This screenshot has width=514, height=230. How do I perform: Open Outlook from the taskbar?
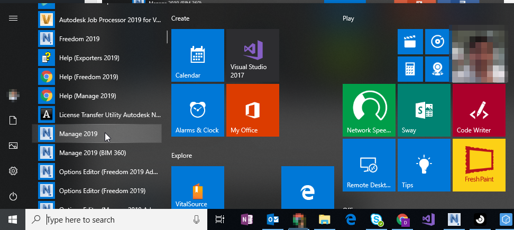[x=273, y=219]
